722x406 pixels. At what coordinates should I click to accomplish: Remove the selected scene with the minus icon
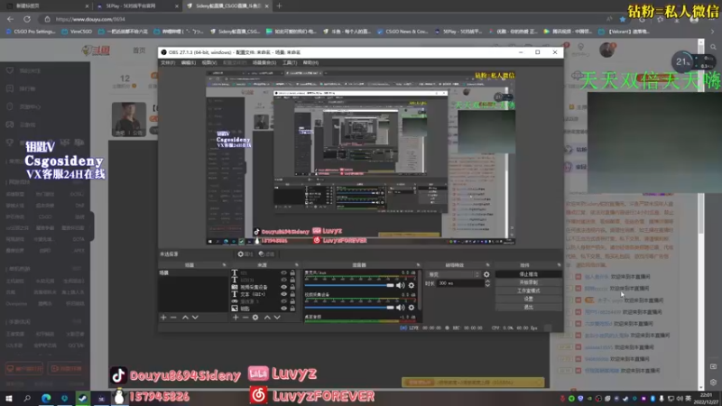[173, 318]
